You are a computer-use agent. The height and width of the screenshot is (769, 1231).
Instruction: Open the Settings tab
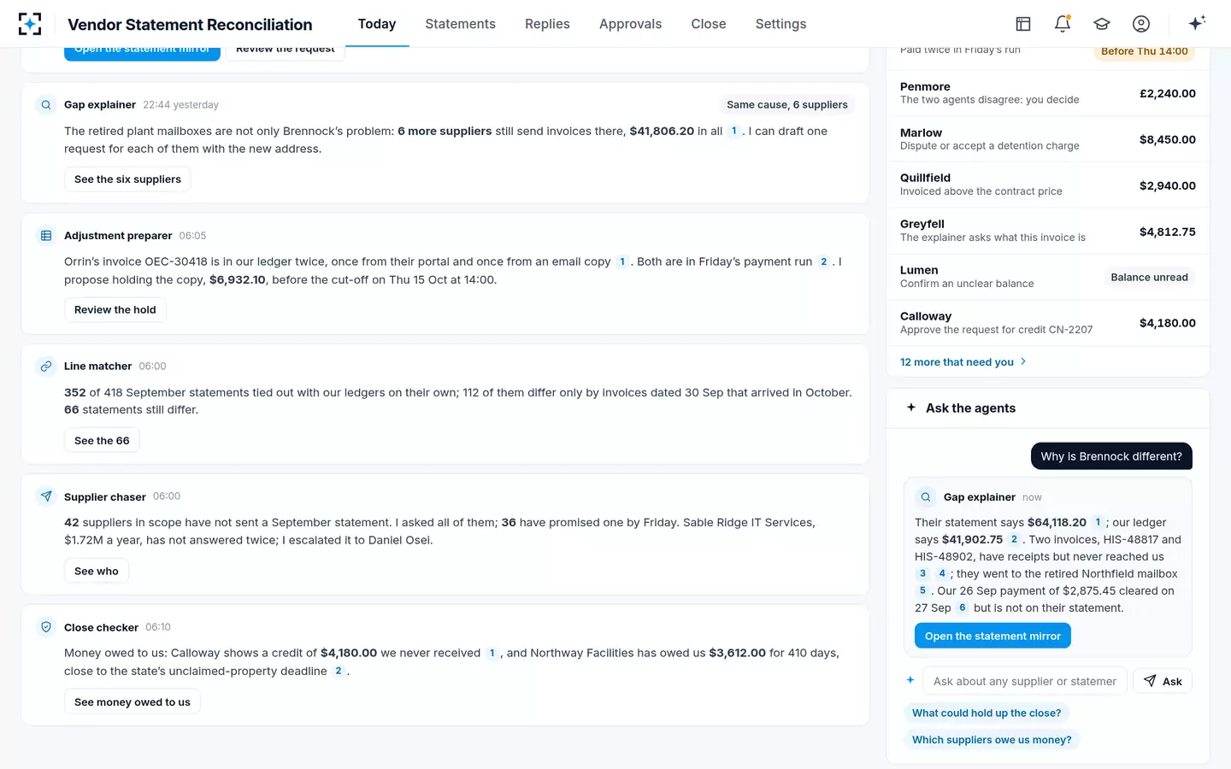coord(781,24)
